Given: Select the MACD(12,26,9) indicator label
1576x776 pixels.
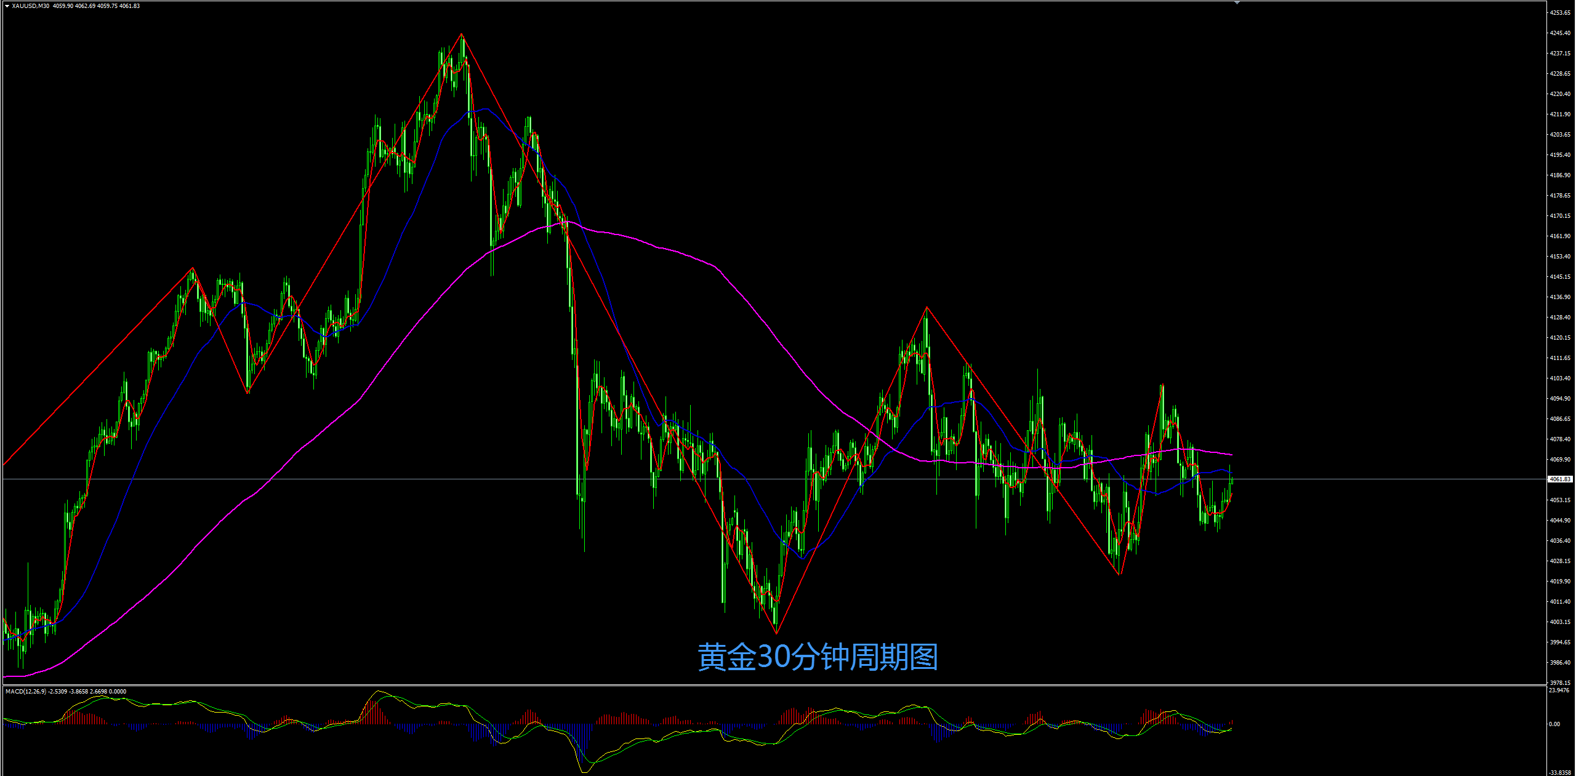Looking at the screenshot, I should [26, 692].
